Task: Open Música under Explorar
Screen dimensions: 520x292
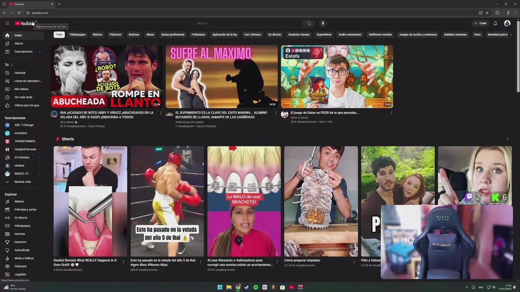Action: 22,202
